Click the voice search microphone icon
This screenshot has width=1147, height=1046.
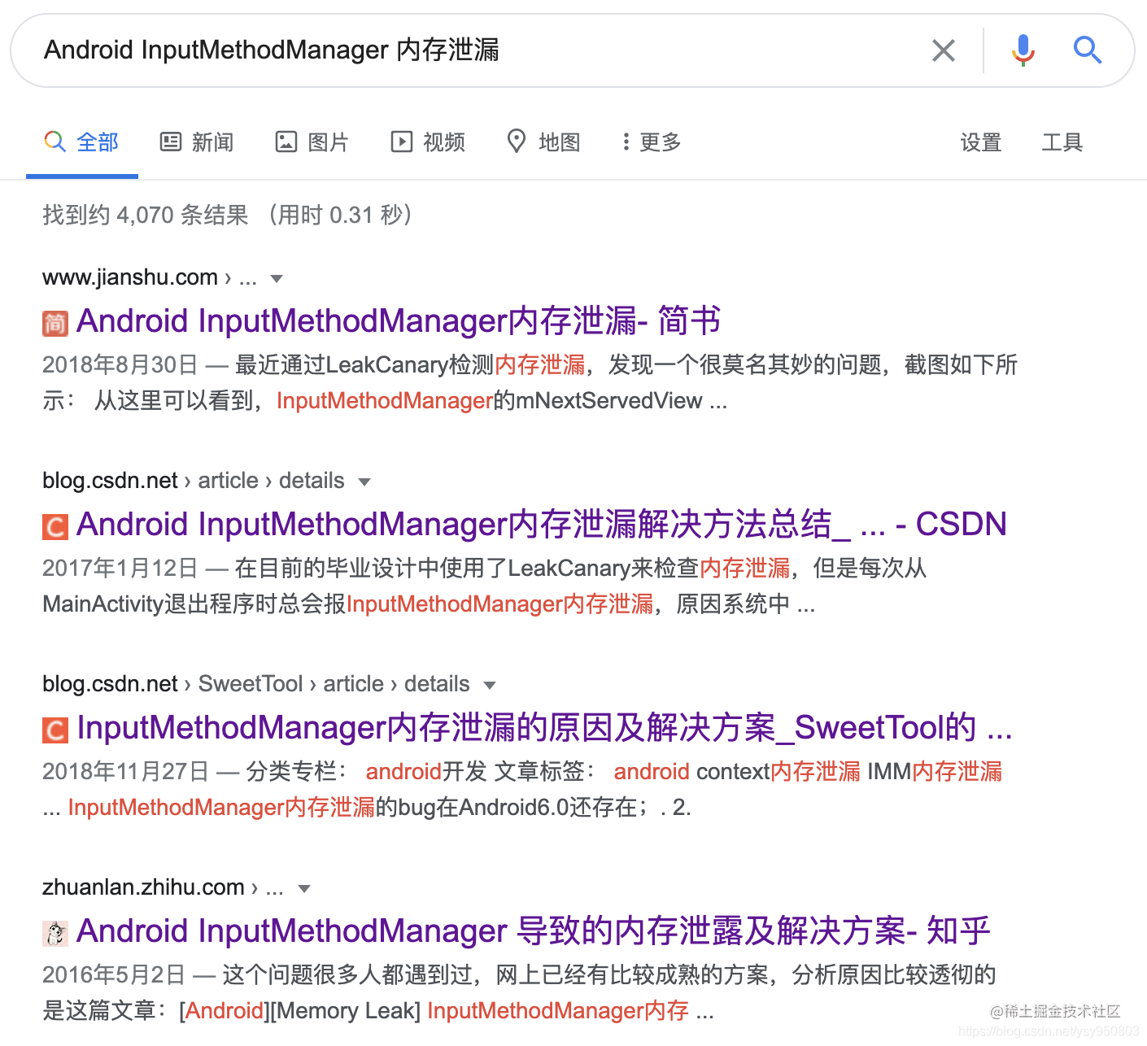point(1023,50)
